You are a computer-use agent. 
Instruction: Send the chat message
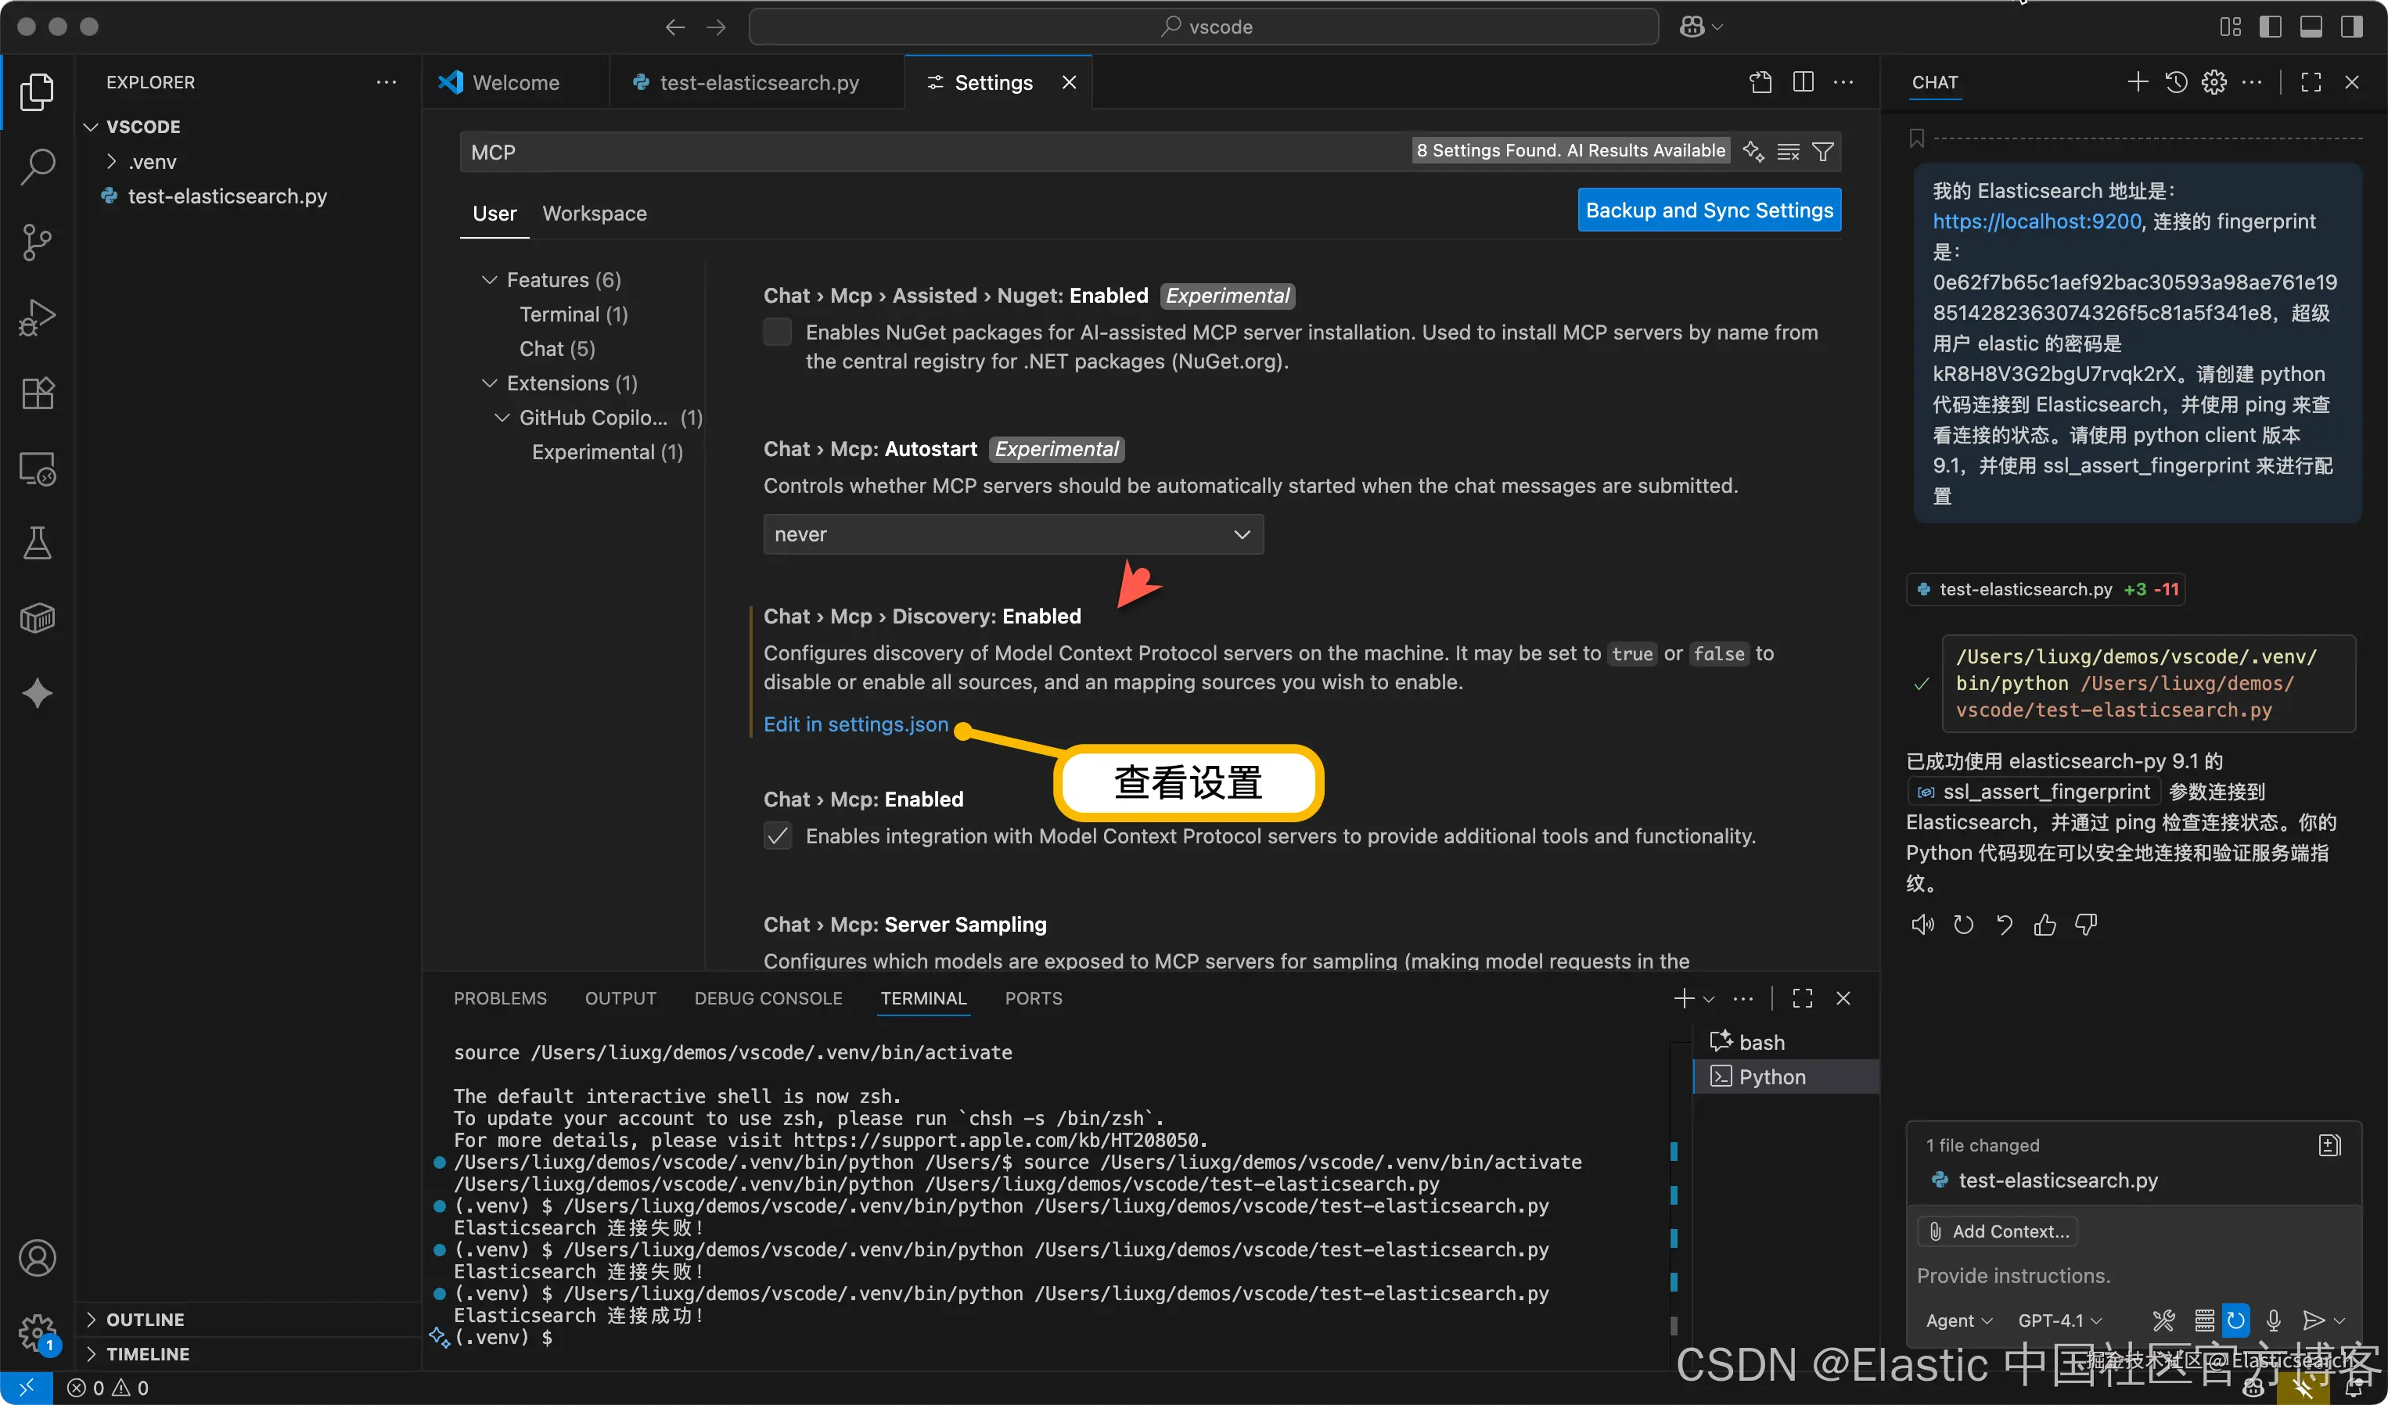pyautogui.click(x=2313, y=1320)
